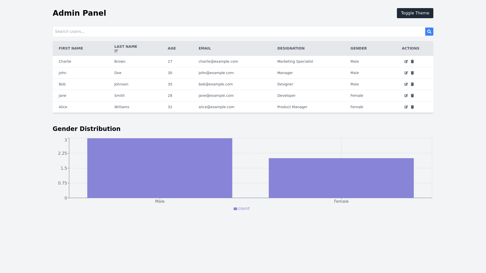Toggle the count legend item in chart
Image resolution: width=486 pixels, height=273 pixels.
[242, 209]
